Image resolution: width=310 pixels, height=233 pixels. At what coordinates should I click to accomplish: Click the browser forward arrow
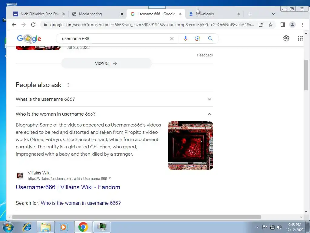(x=24, y=25)
